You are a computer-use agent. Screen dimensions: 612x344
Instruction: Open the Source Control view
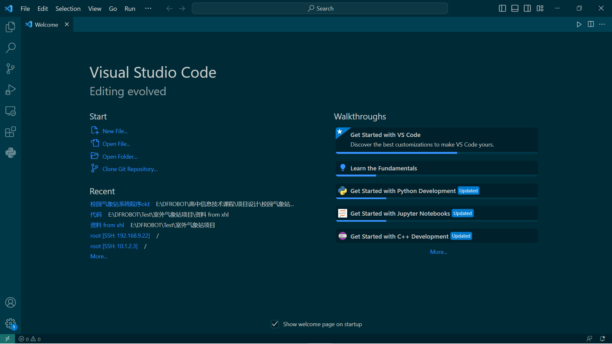pos(11,68)
